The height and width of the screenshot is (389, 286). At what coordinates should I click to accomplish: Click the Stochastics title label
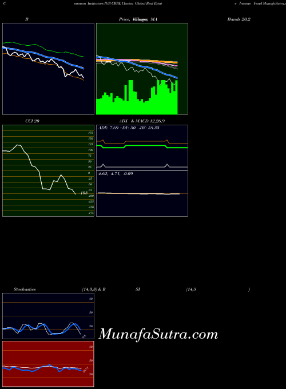25,289
